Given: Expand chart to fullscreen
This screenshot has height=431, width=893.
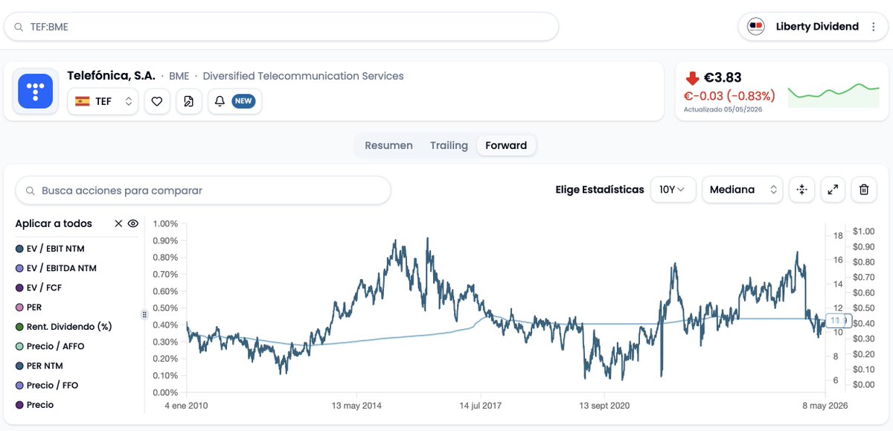Looking at the screenshot, I should tap(833, 190).
